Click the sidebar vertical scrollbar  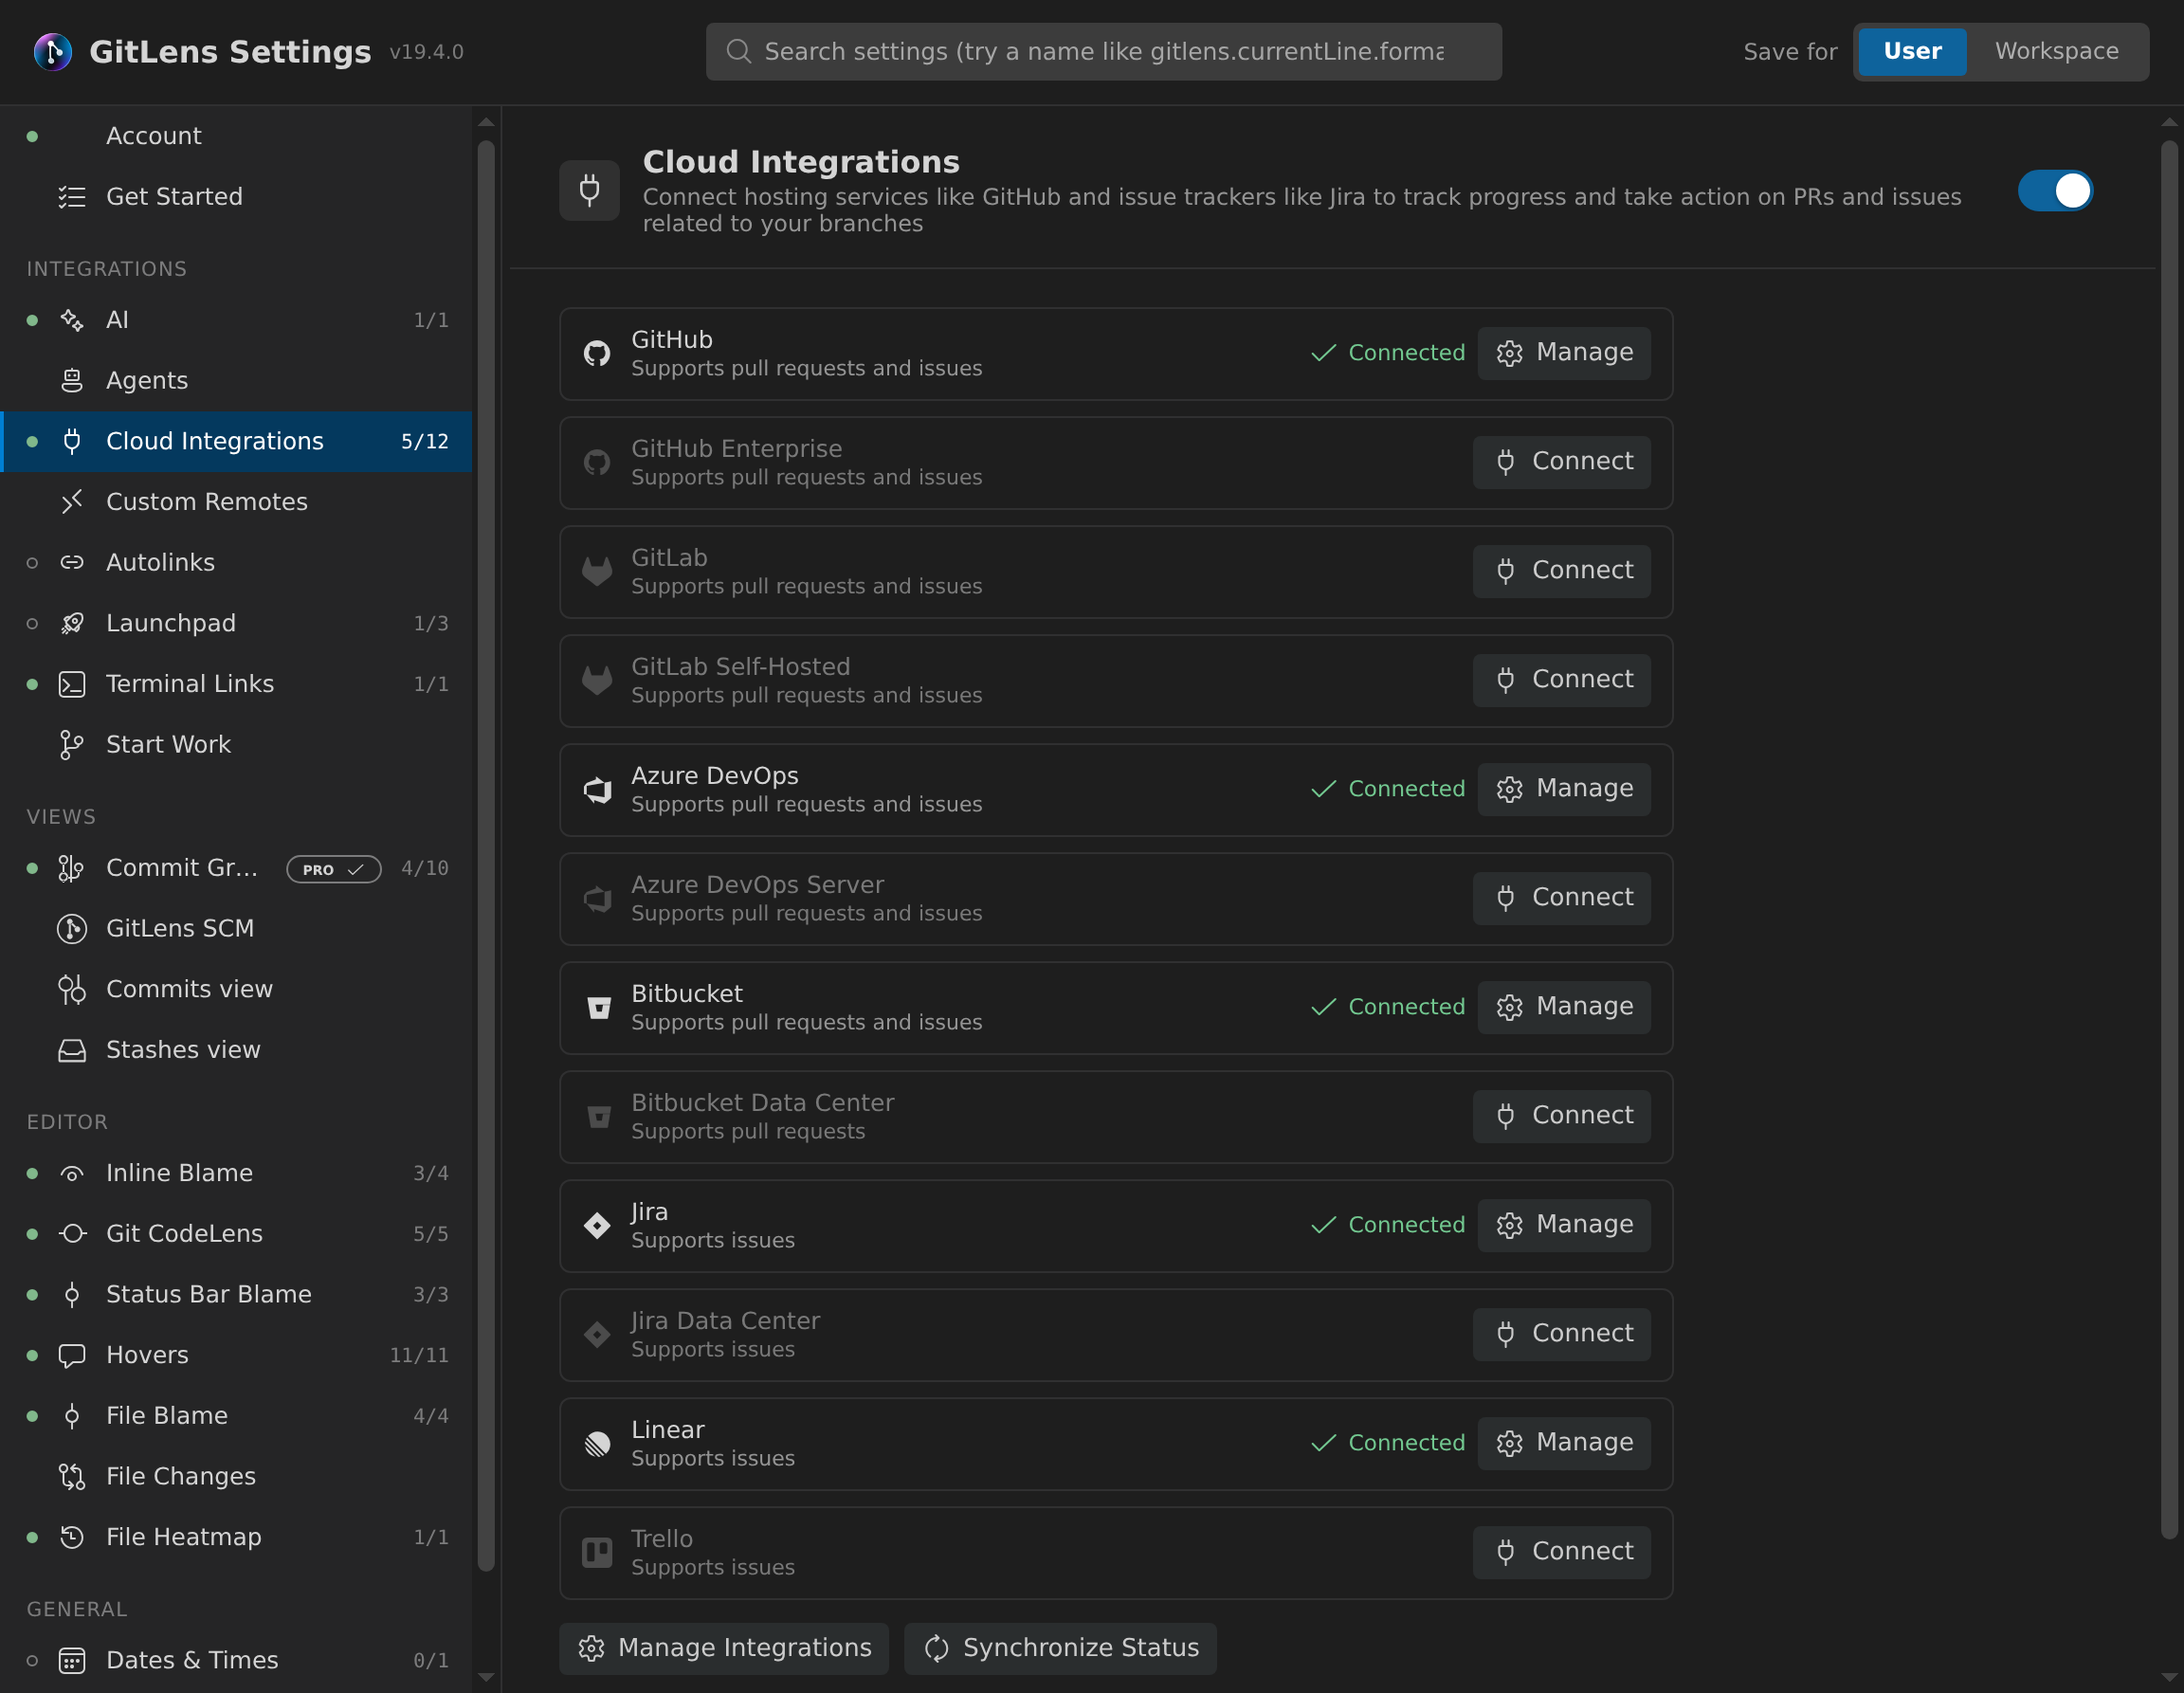coord(486,856)
